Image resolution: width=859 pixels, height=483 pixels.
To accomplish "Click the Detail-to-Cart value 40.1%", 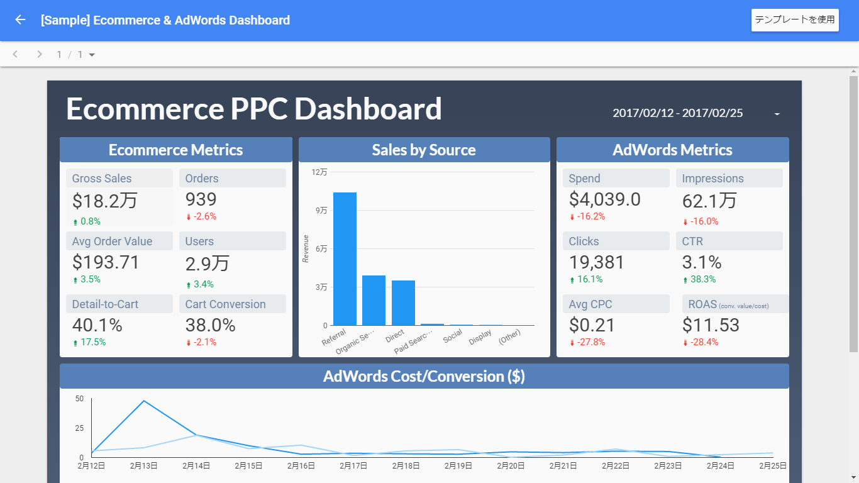I will [x=97, y=325].
